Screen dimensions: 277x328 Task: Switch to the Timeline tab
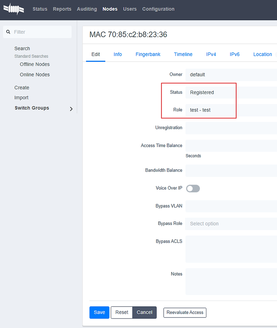183,54
